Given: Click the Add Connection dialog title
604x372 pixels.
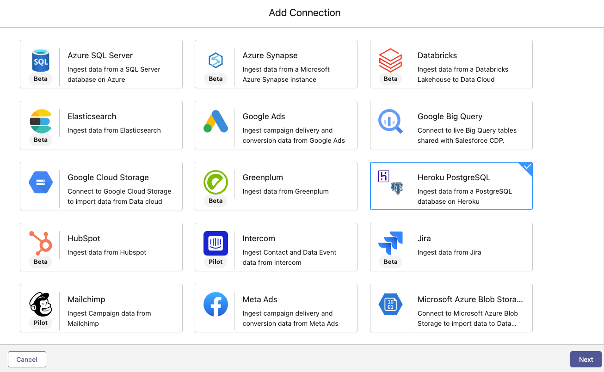Looking at the screenshot, I should coord(305,13).
